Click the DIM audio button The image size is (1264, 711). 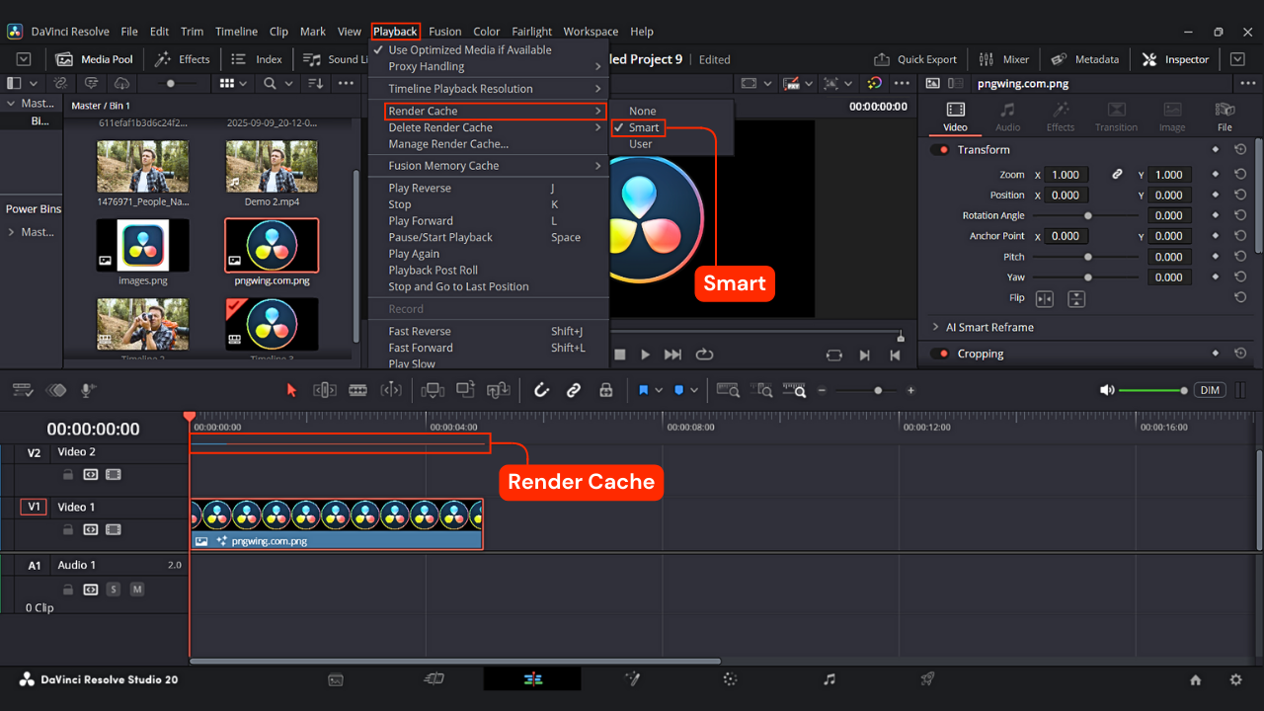1210,390
